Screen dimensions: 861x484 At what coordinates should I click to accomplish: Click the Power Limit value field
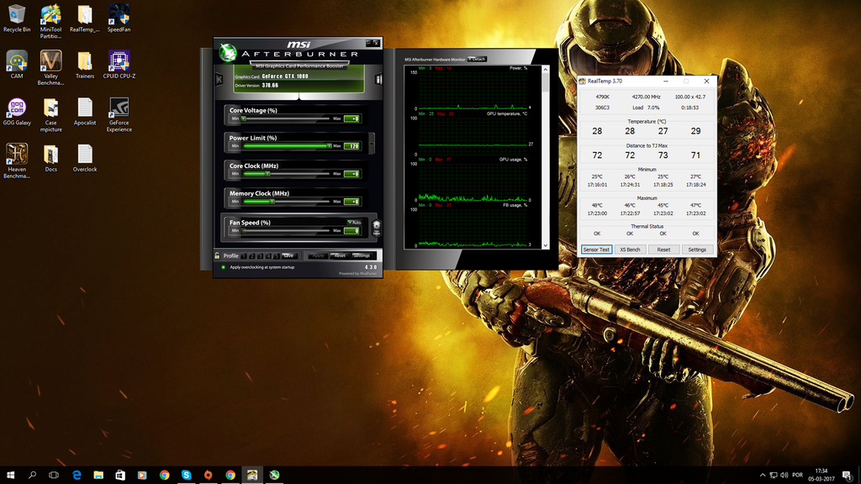(x=351, y=146)
